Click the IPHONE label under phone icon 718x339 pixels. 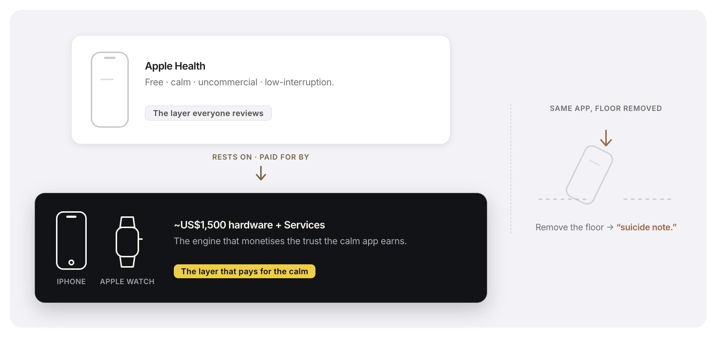[x=71, y=282]
